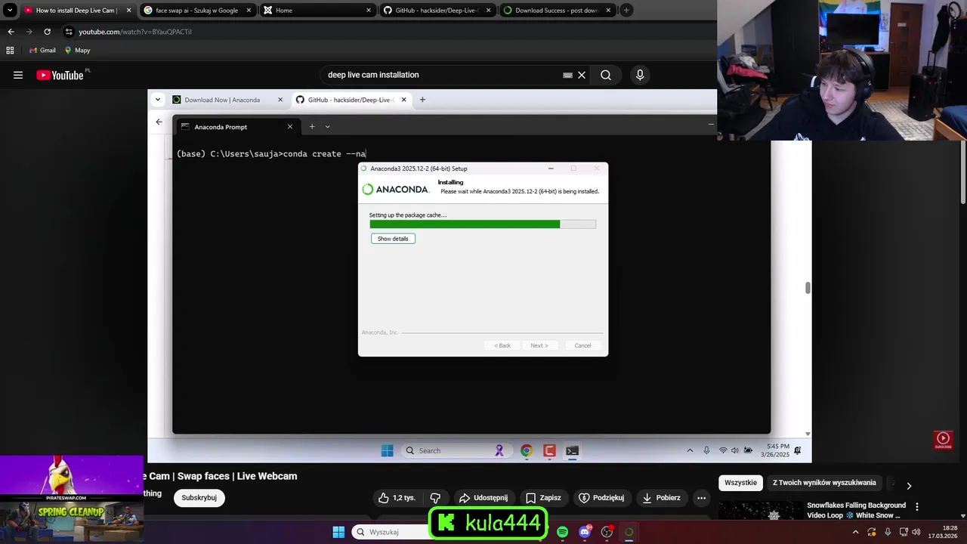The height and width of the screenshot is (544, 967).
Task: Save the video with Zapisz
Action: coord(542,498)
